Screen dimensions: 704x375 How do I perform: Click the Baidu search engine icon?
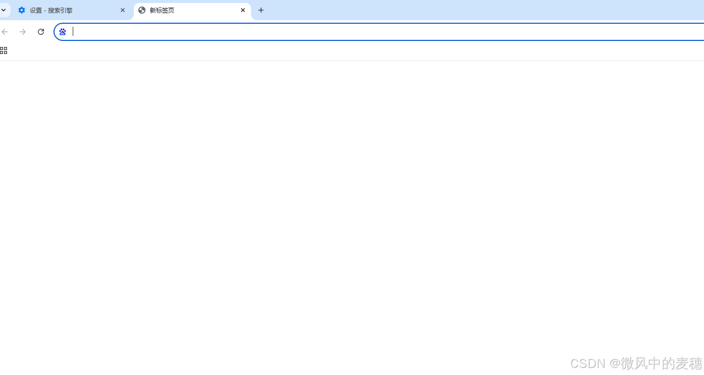click(x=63, y=32)
